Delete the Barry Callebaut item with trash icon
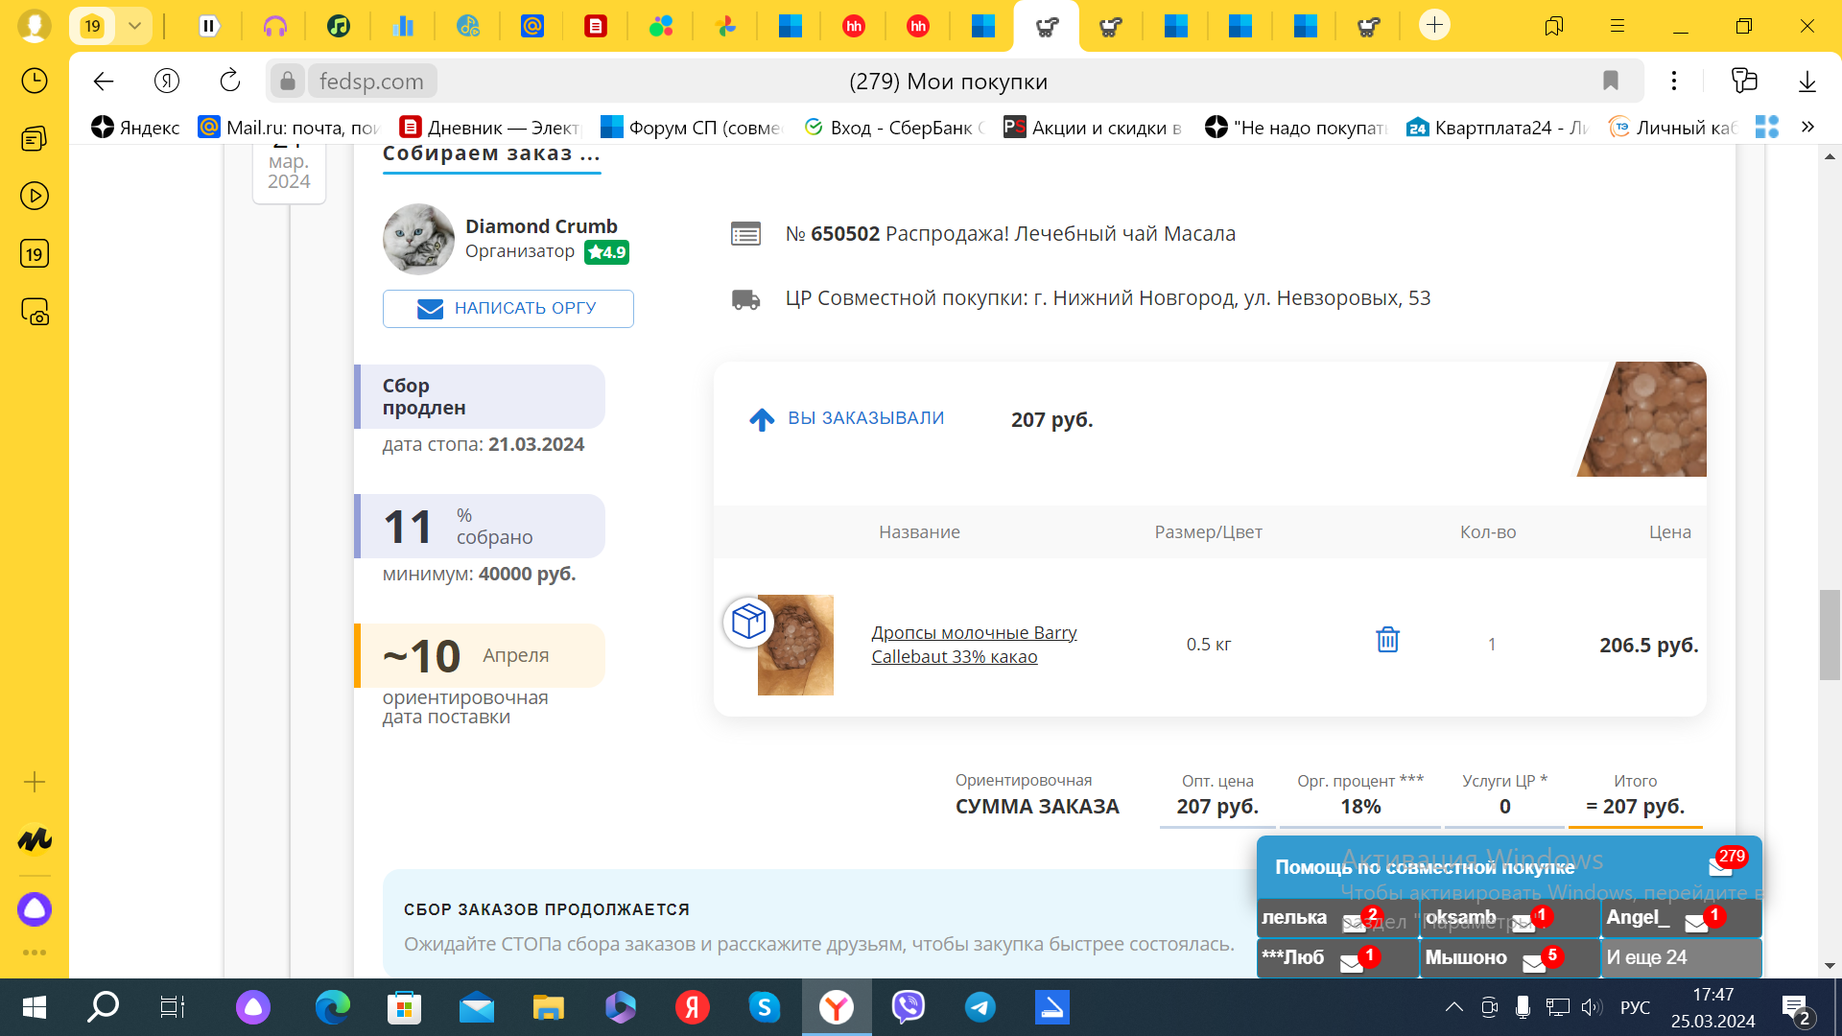Viewport: 1842px width, 1036px height. (x=1387, y=640)
